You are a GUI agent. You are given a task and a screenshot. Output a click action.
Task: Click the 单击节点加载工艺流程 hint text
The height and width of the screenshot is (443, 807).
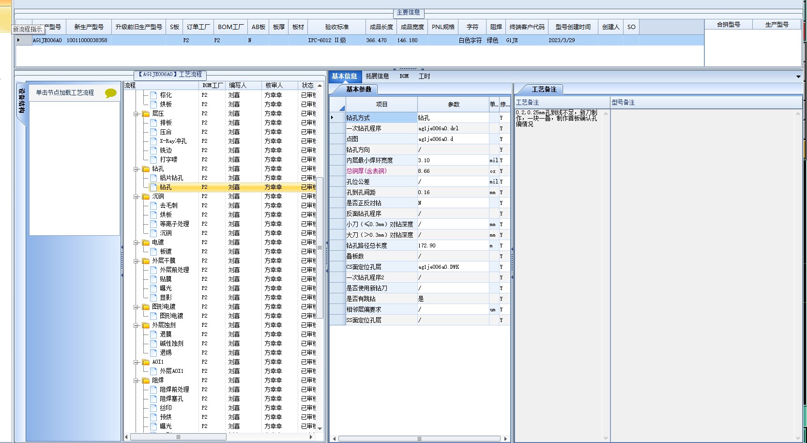(65, 92)
